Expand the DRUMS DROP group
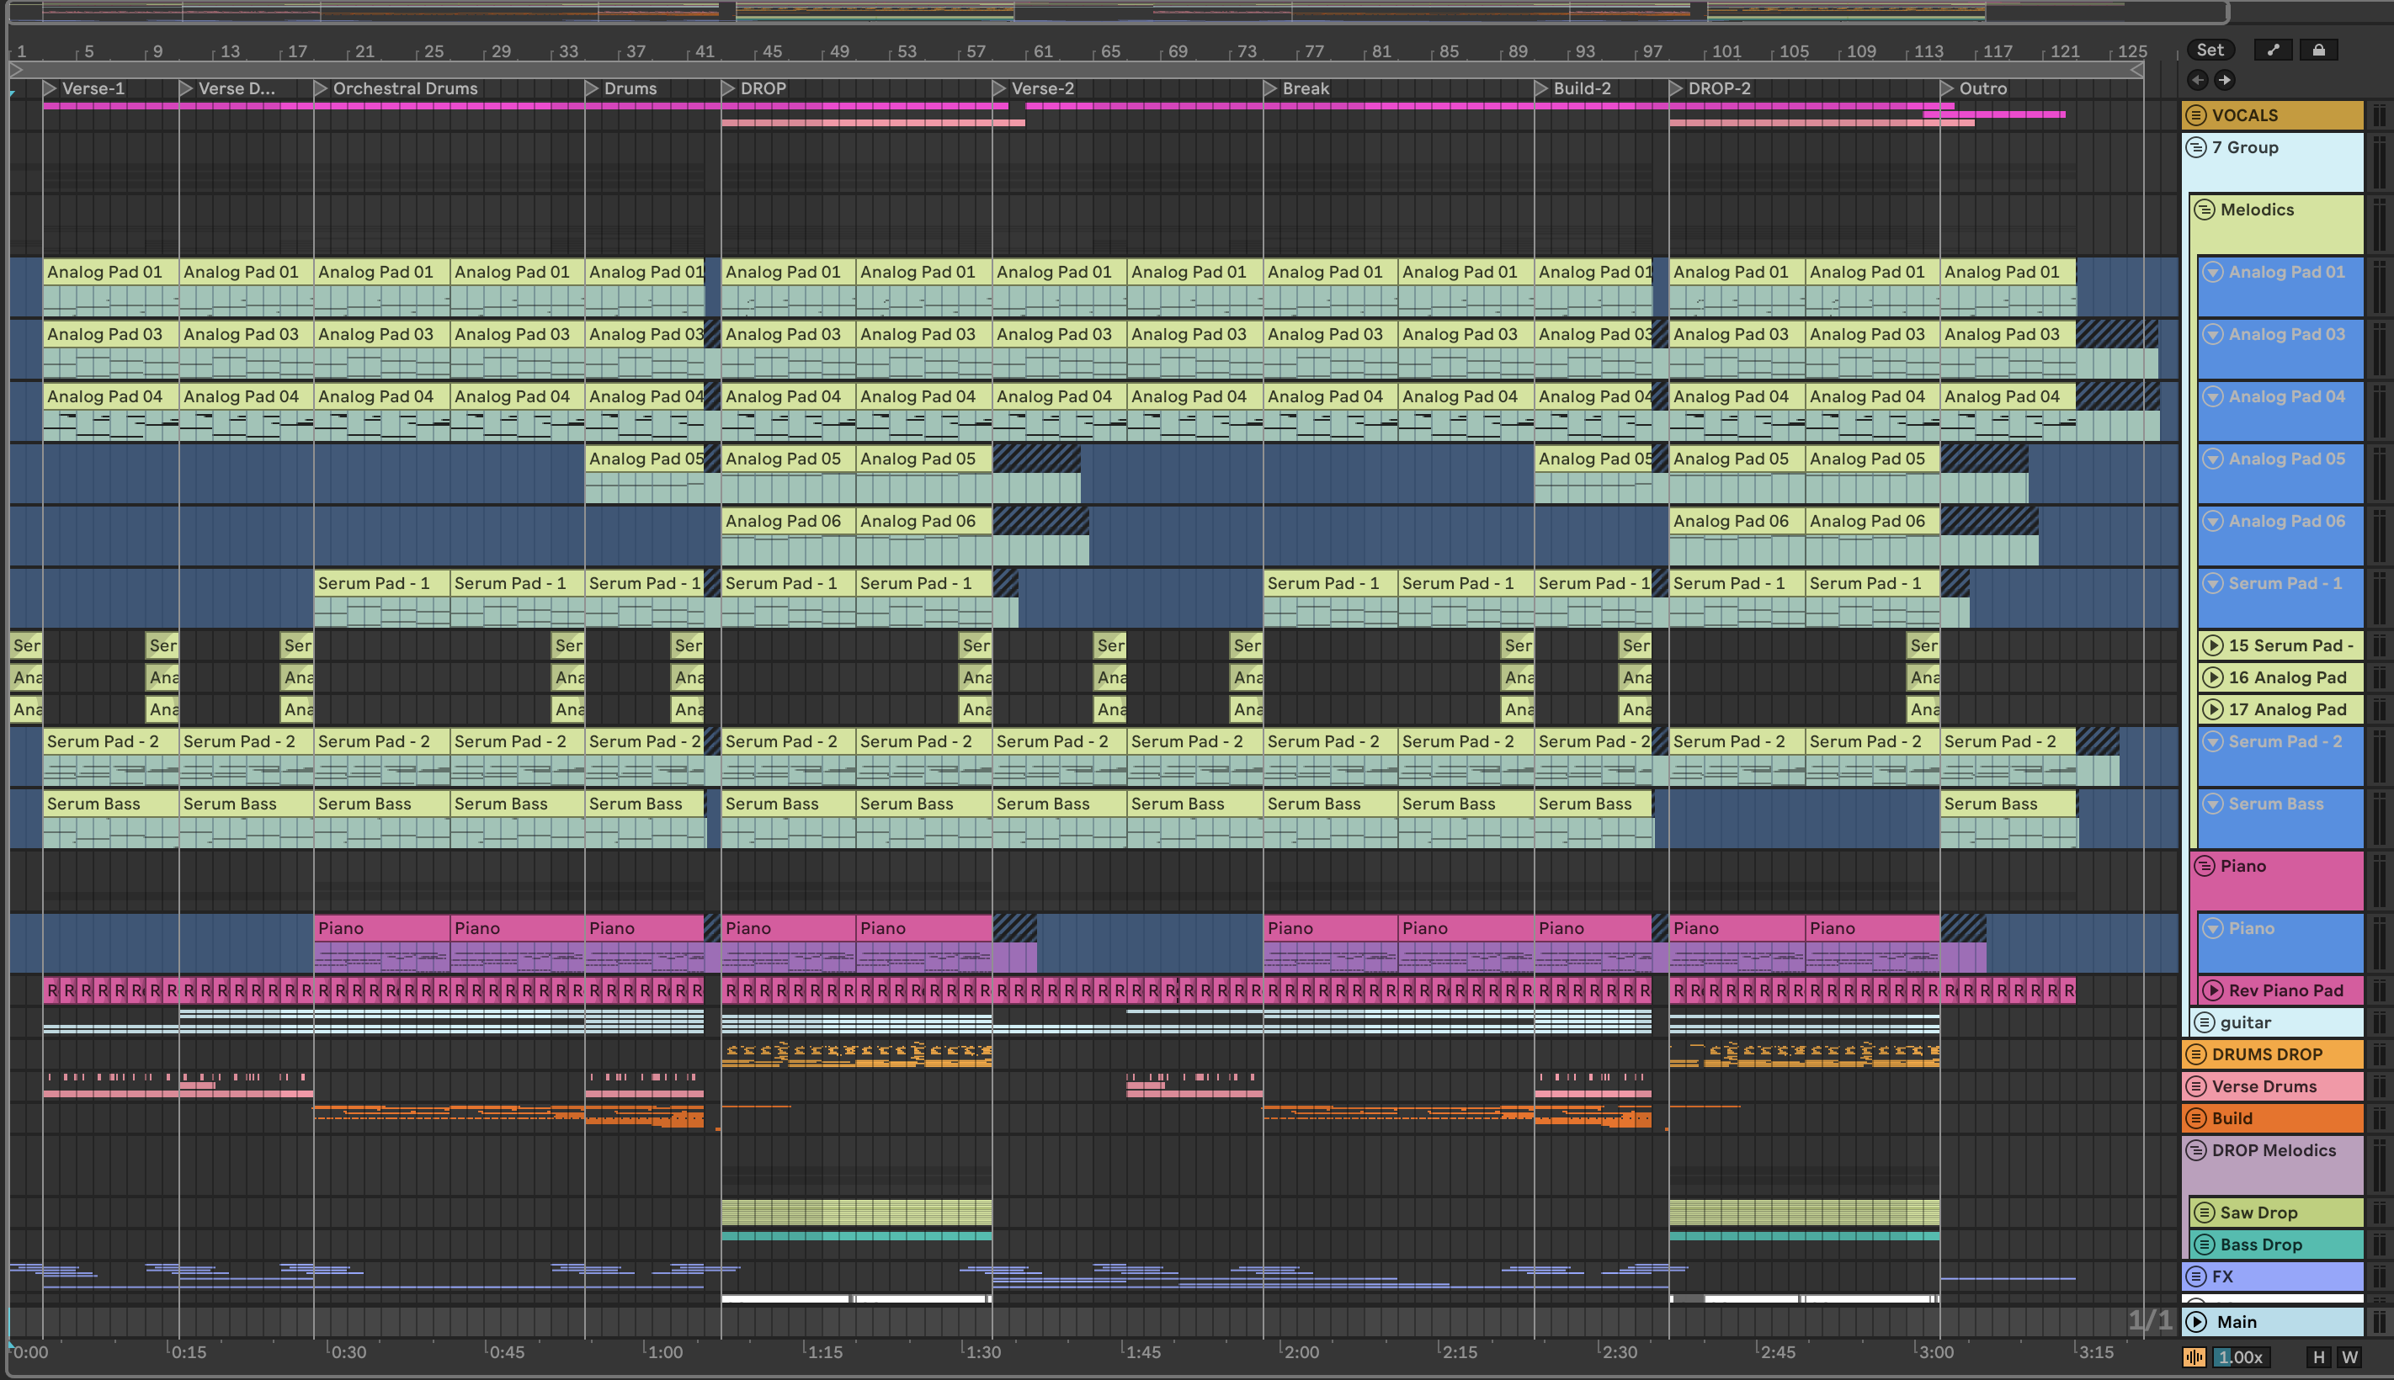 [2196, 1054]
